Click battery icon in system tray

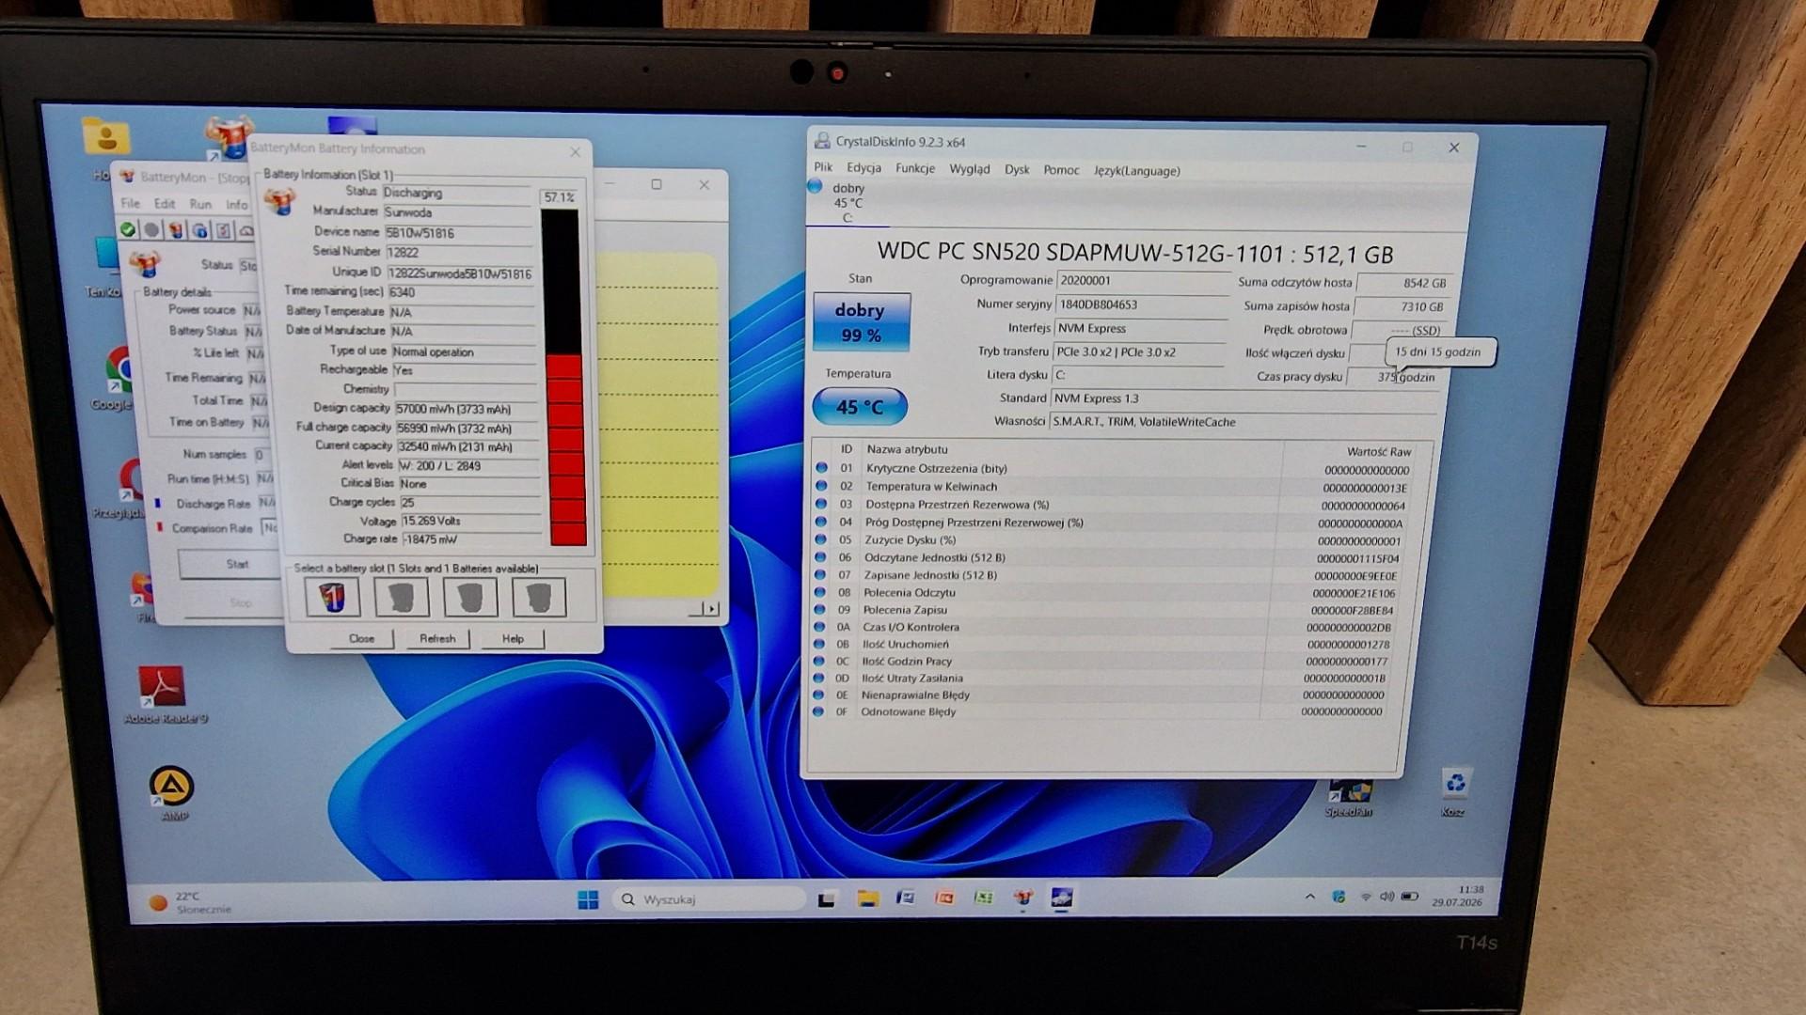click(1409, 897)
